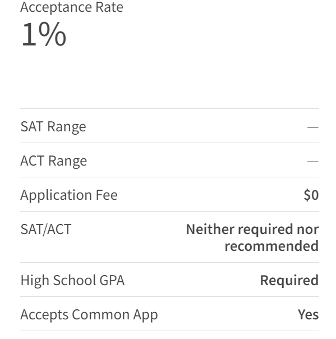Screen dimensions: 336x339
Task: Click the divider between Application Fee and SAT/ACT
Action: [169, 211]
